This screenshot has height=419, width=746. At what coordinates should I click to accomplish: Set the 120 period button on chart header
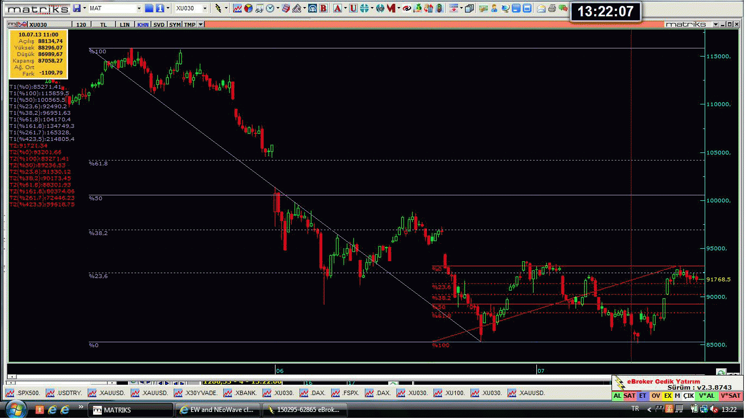click(81, 24)
